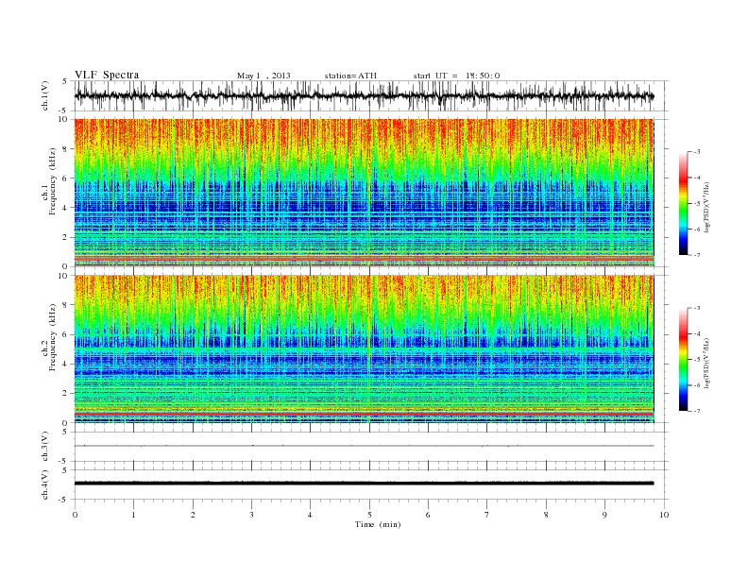Click the "10" tick on the time axis
The image size is (748, 578).
click(664, 515)
